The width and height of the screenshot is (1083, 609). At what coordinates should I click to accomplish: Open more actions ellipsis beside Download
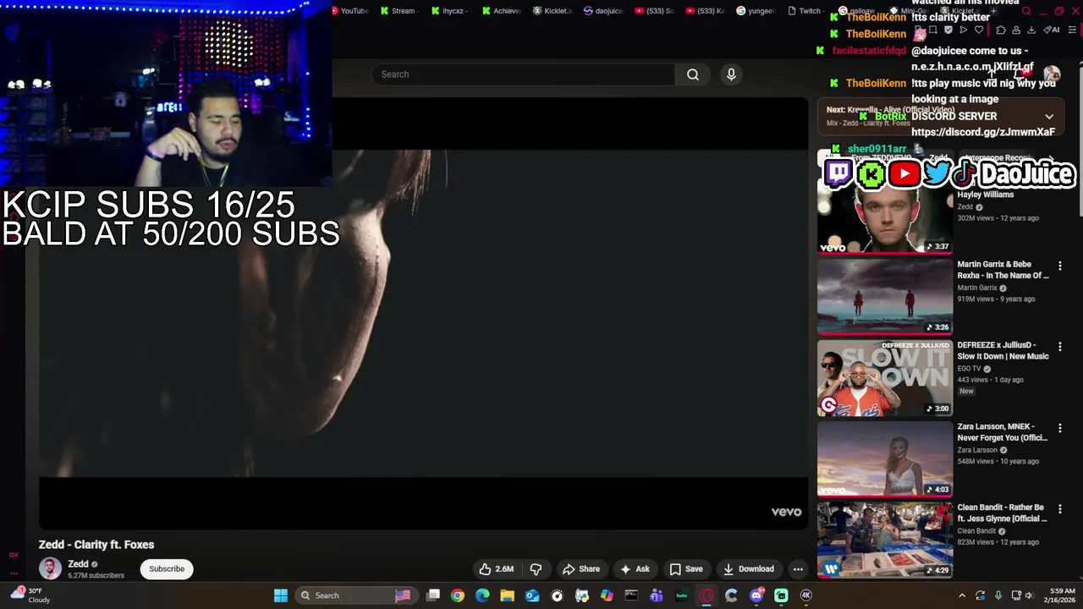798,569
